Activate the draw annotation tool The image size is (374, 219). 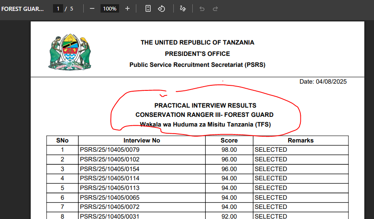click(x=183, y=8)
